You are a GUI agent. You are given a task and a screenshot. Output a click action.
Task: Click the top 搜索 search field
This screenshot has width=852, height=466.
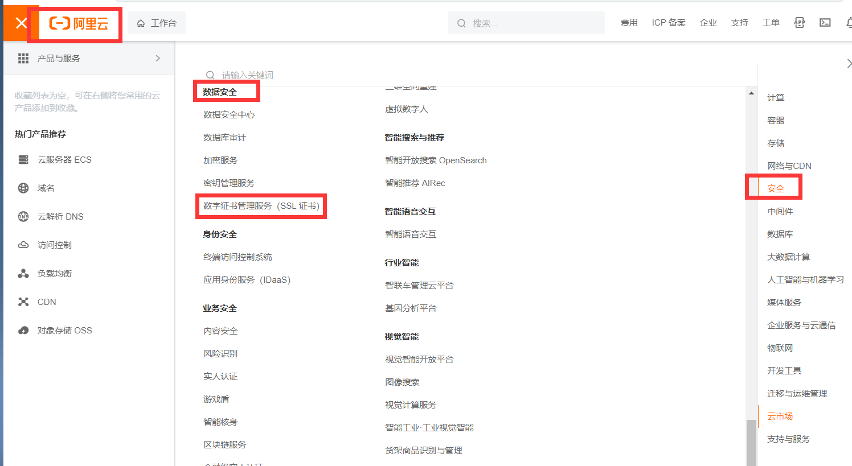point(526,23)
